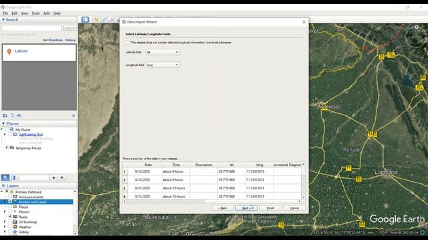Enable the Announcements layer checkbox
Screen dimensions: 428x240
pos(10,197)
